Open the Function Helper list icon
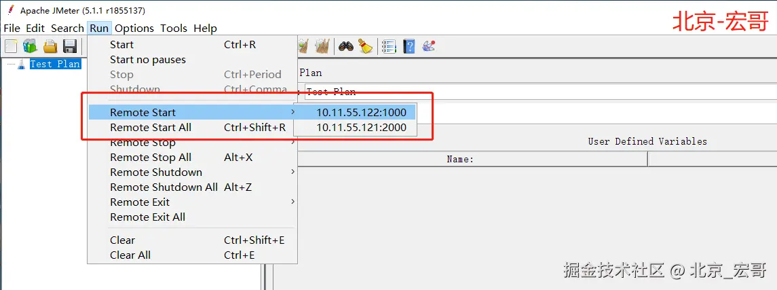 (389, 47)
